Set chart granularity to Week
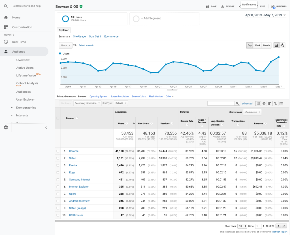Image resolution: width=290 pixels, height=235 pixels. point(257,45)
